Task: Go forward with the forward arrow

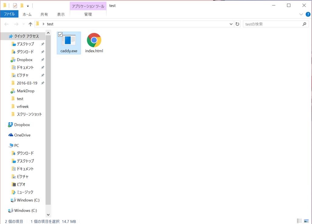Action: coord(16,24)
